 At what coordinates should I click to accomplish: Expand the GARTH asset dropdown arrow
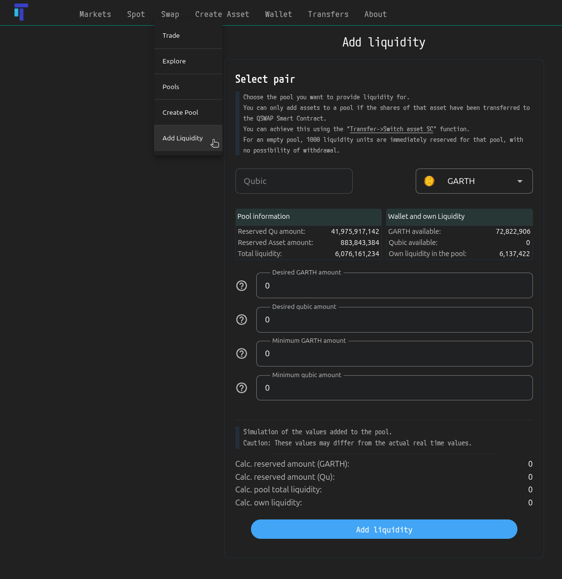[x=519, y=181]
